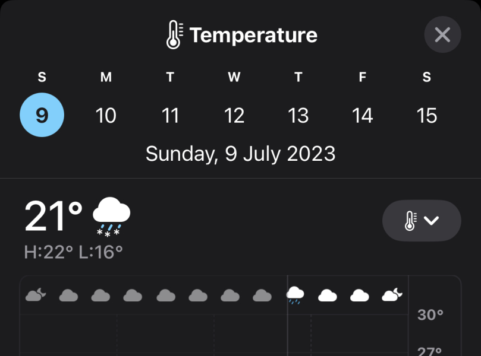The image size is (481, 356).
Task: Tap Tuesday the 11th
Action: 170,116
